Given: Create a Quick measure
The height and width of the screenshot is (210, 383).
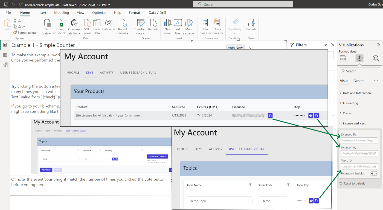Looking at the screenshot, I should click(217, 27).
